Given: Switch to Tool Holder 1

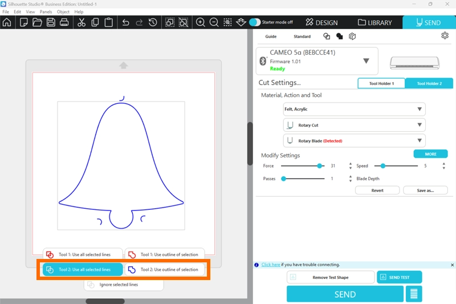Looking at the screenshot, I should [x=381, y=83].
